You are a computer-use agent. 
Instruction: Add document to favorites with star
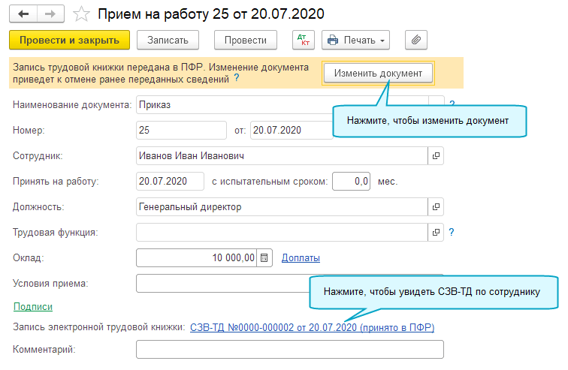pos(83,14)
